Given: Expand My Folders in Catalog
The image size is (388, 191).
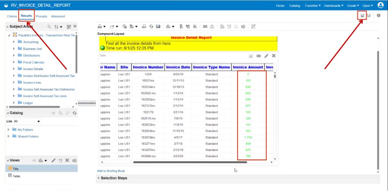Looking at the screenshot, I should (x=8, y=129).
